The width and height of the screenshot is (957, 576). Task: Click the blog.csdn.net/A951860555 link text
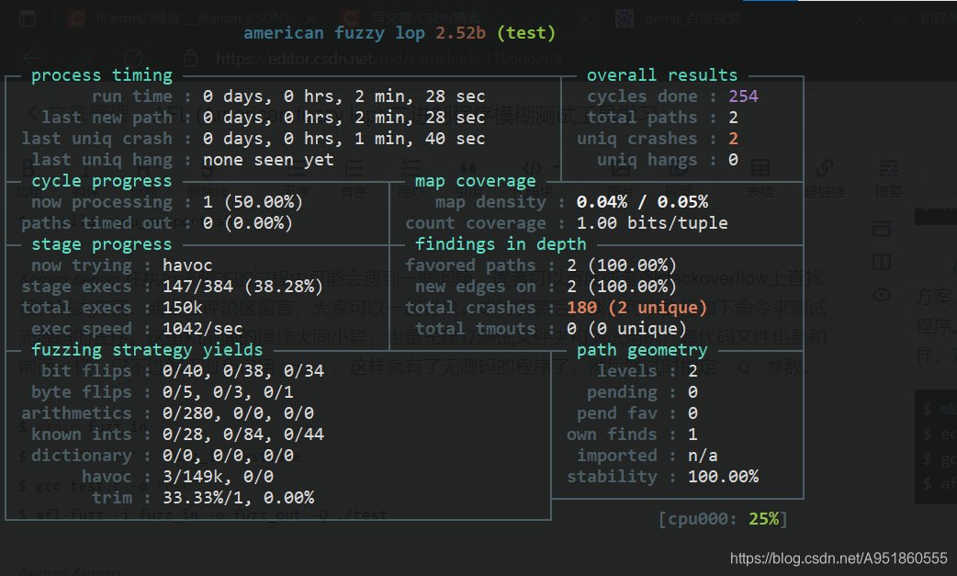[839, 558]
